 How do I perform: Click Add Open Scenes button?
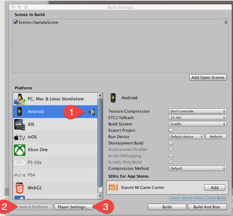click(208, 78)
